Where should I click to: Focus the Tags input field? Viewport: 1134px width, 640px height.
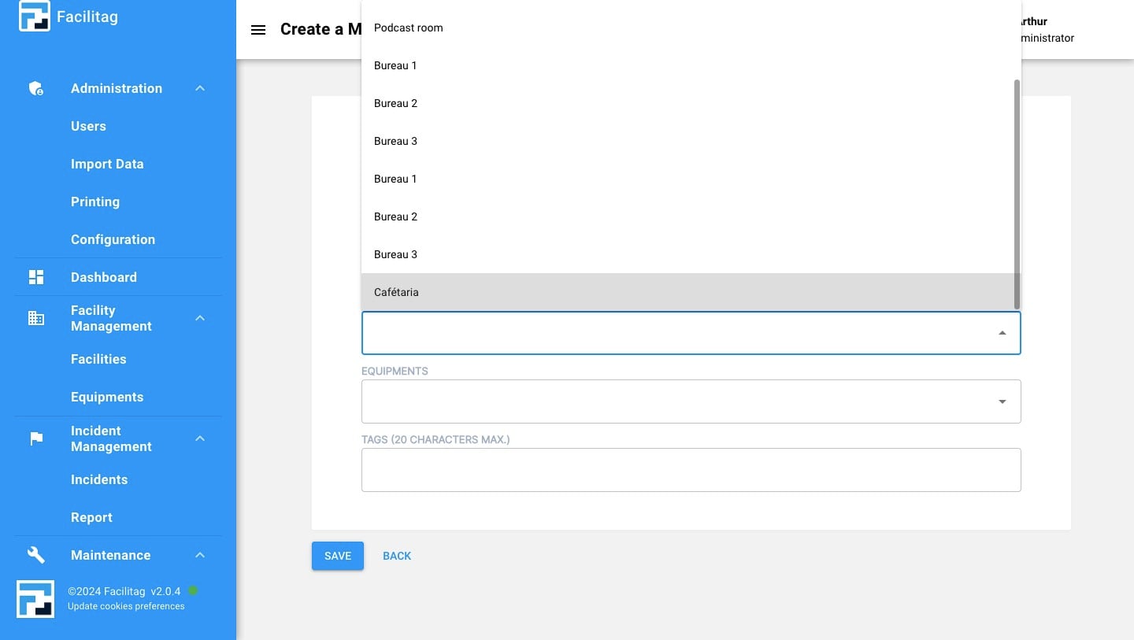tap(691, 470)
